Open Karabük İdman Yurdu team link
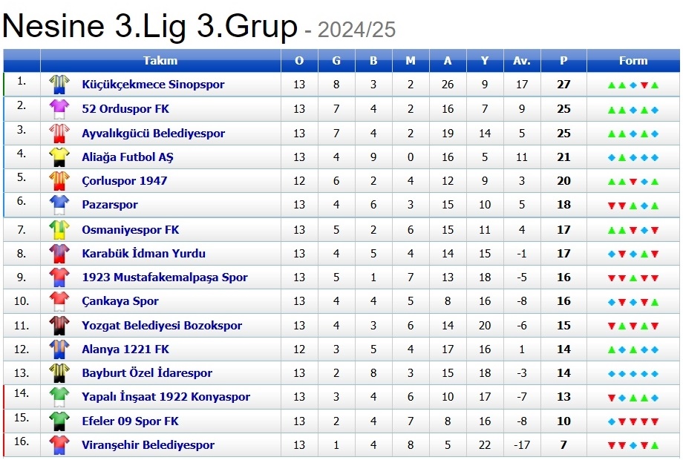The height and width of the screenshot is (460, 683). pos(143,254)
